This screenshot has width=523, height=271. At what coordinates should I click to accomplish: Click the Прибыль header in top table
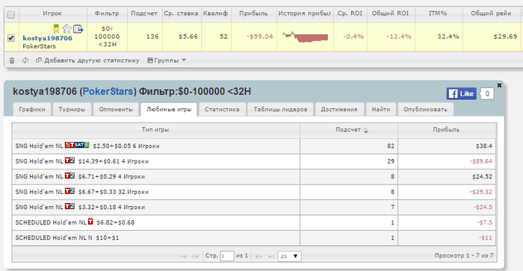point(253,13)
